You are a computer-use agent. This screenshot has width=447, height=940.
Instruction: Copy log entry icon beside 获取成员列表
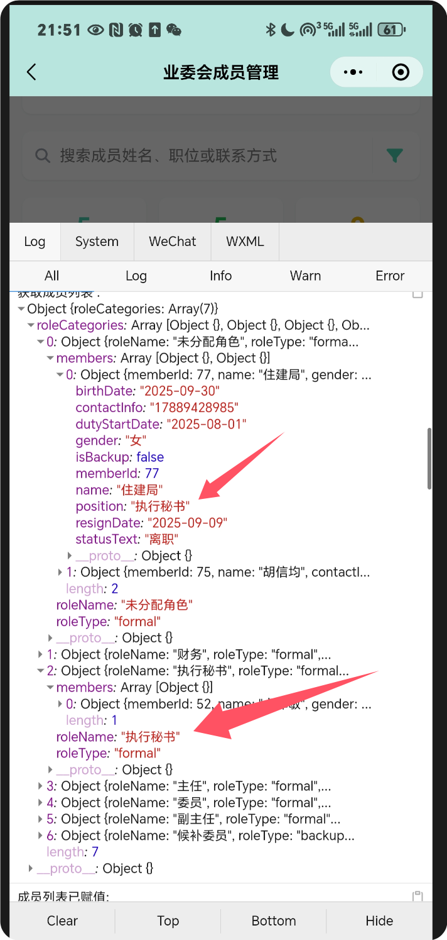[417, 294]
